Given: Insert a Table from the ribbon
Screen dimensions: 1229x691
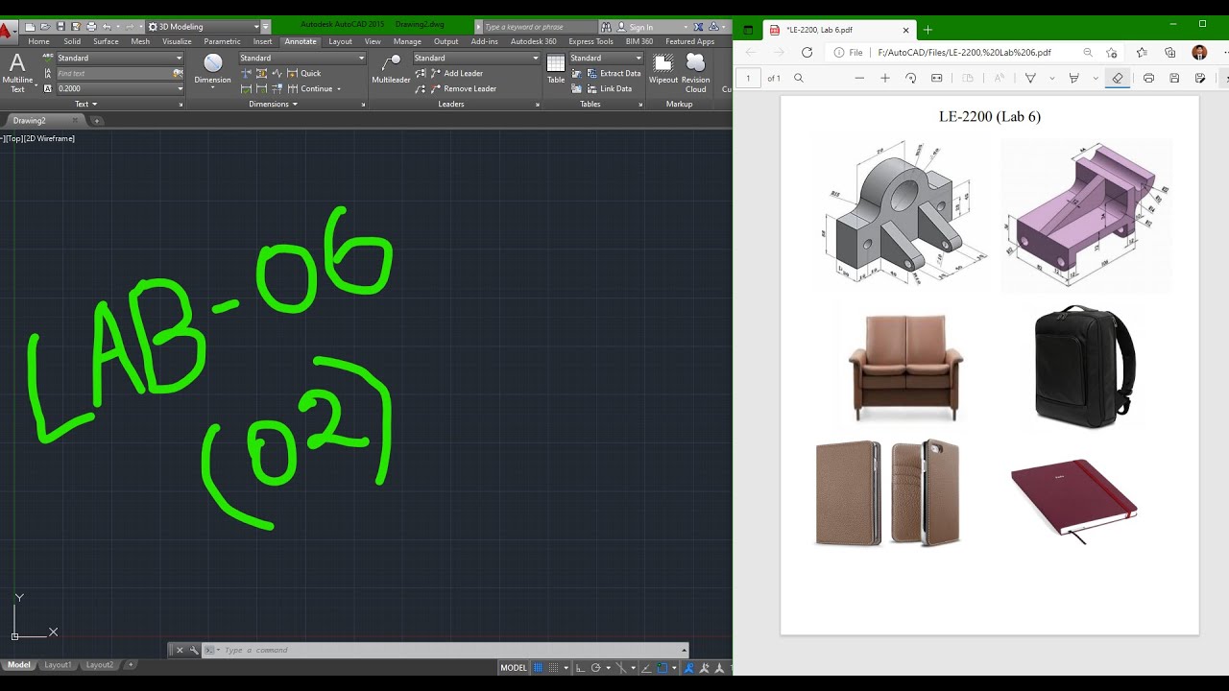Looking at the screenshot, I should tap(556, 68).
